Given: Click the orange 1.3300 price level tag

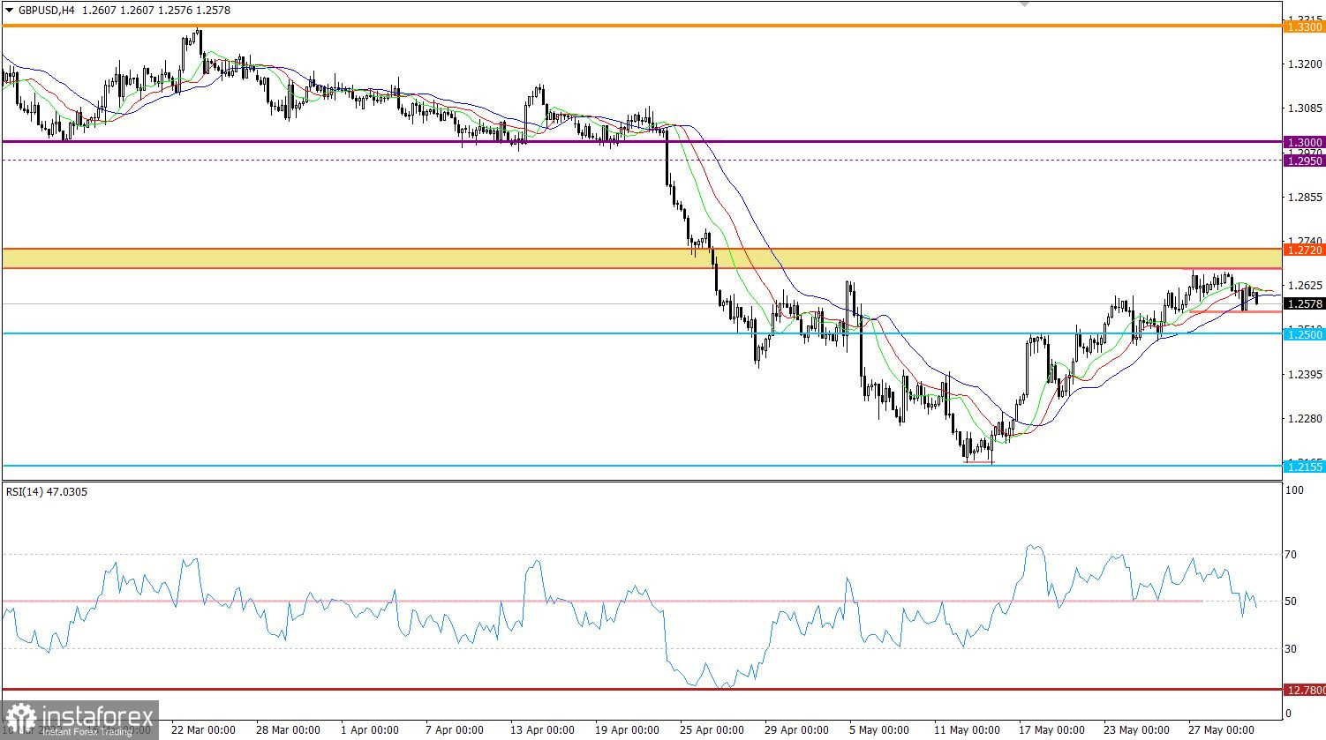Looking at the screenshot, I should pyautogui.click(x=1305, y=27).
